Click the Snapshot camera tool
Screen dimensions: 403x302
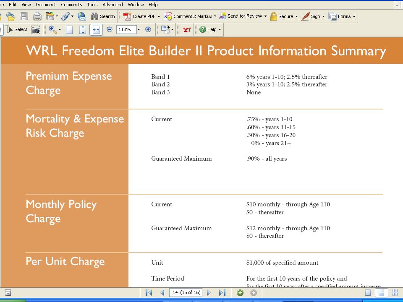35,29
